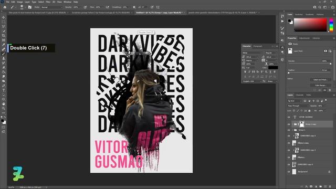Open the File menu
The image size is (336, 189).
point(8,2)
